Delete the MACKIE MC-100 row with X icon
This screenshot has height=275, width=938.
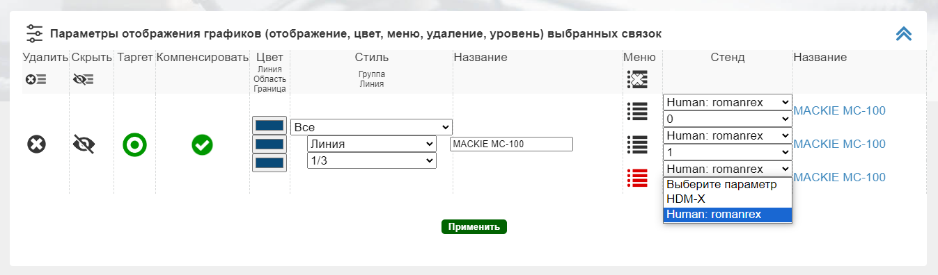[x=36, y=144]
